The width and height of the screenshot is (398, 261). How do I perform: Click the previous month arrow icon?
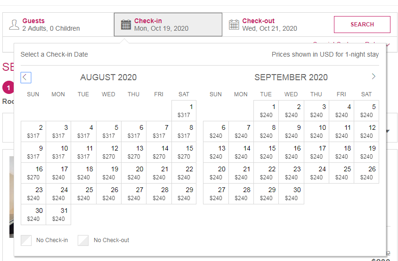(x=26, y=77)
